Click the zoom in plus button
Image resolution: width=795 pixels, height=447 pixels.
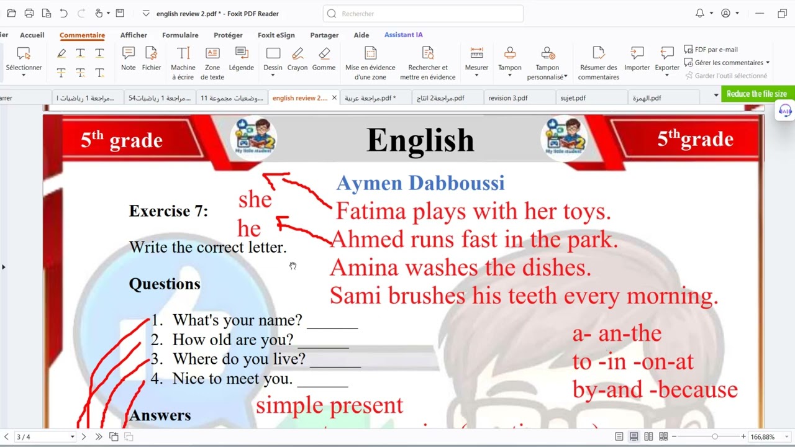(x=743, y=437)
